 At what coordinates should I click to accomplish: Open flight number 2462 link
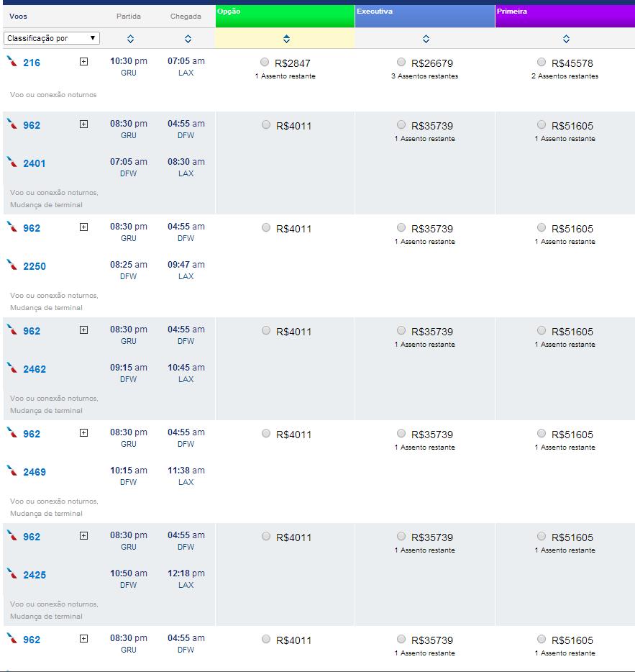coord(35,369)
